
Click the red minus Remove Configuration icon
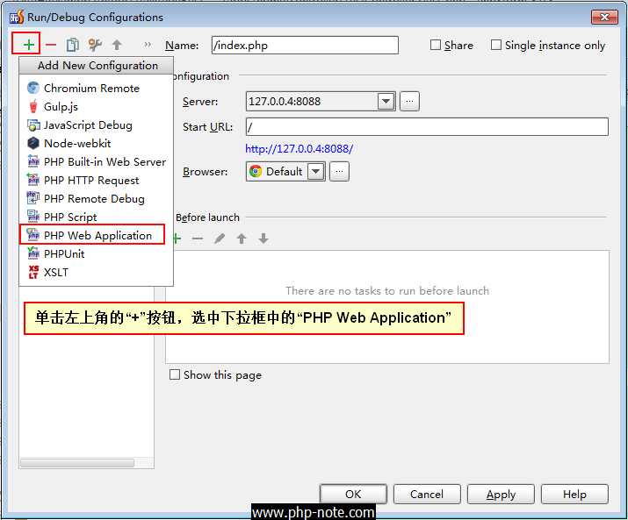click(x=51, y=45)
